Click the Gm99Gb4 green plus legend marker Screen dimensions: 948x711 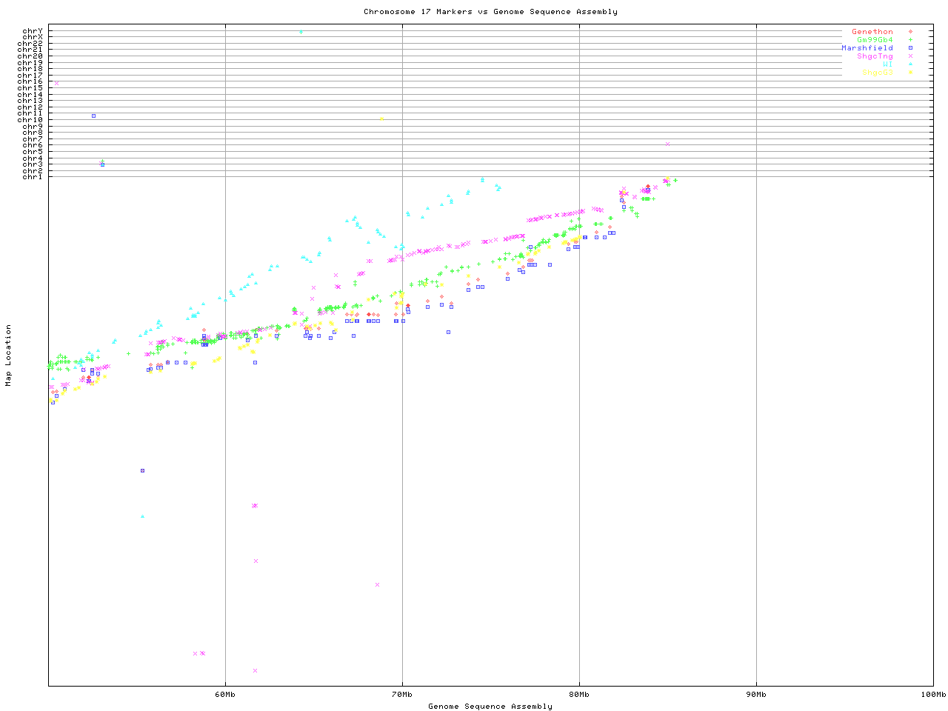[910, 40]
